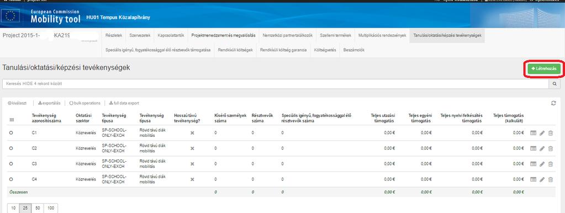The width and height of the screenshot is (565, 213).
Task: Sort by Teljes támogatás (kalkulált) header
Action: [508, 118]
